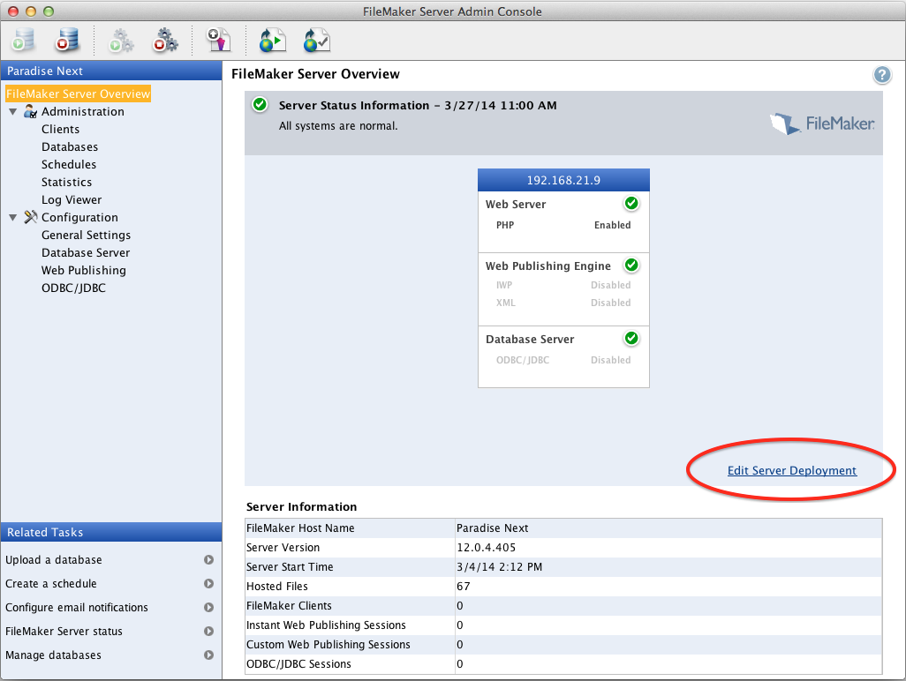Image resolution: width=906 pixels, height=681 pixels.
Task: Click the 192.168.21.9 server header
Action: (x=563, y=180)
